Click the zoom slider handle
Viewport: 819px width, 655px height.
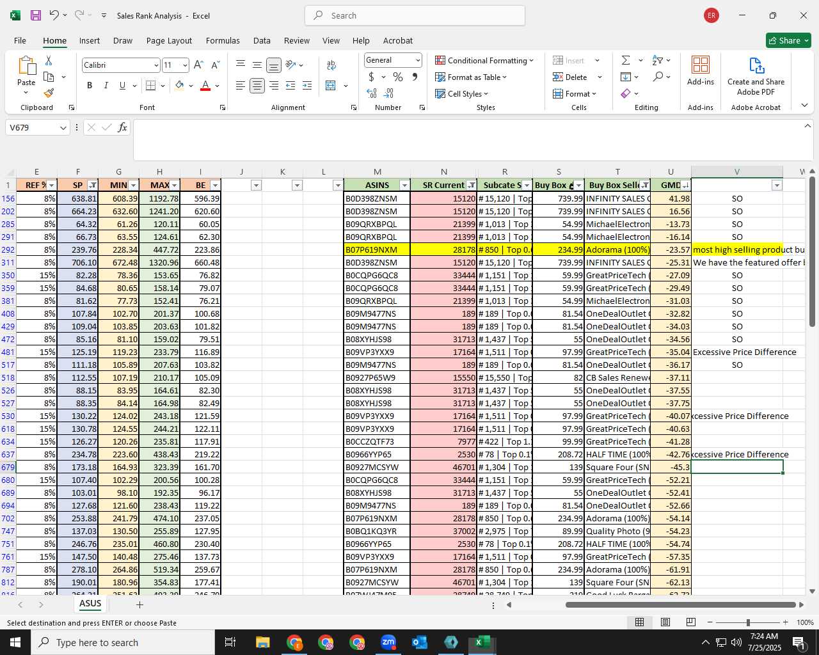748,622
